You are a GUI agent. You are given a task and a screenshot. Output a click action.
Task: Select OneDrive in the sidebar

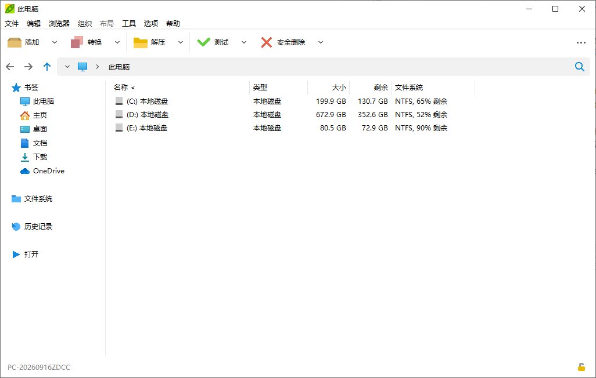tap(42, 171)
